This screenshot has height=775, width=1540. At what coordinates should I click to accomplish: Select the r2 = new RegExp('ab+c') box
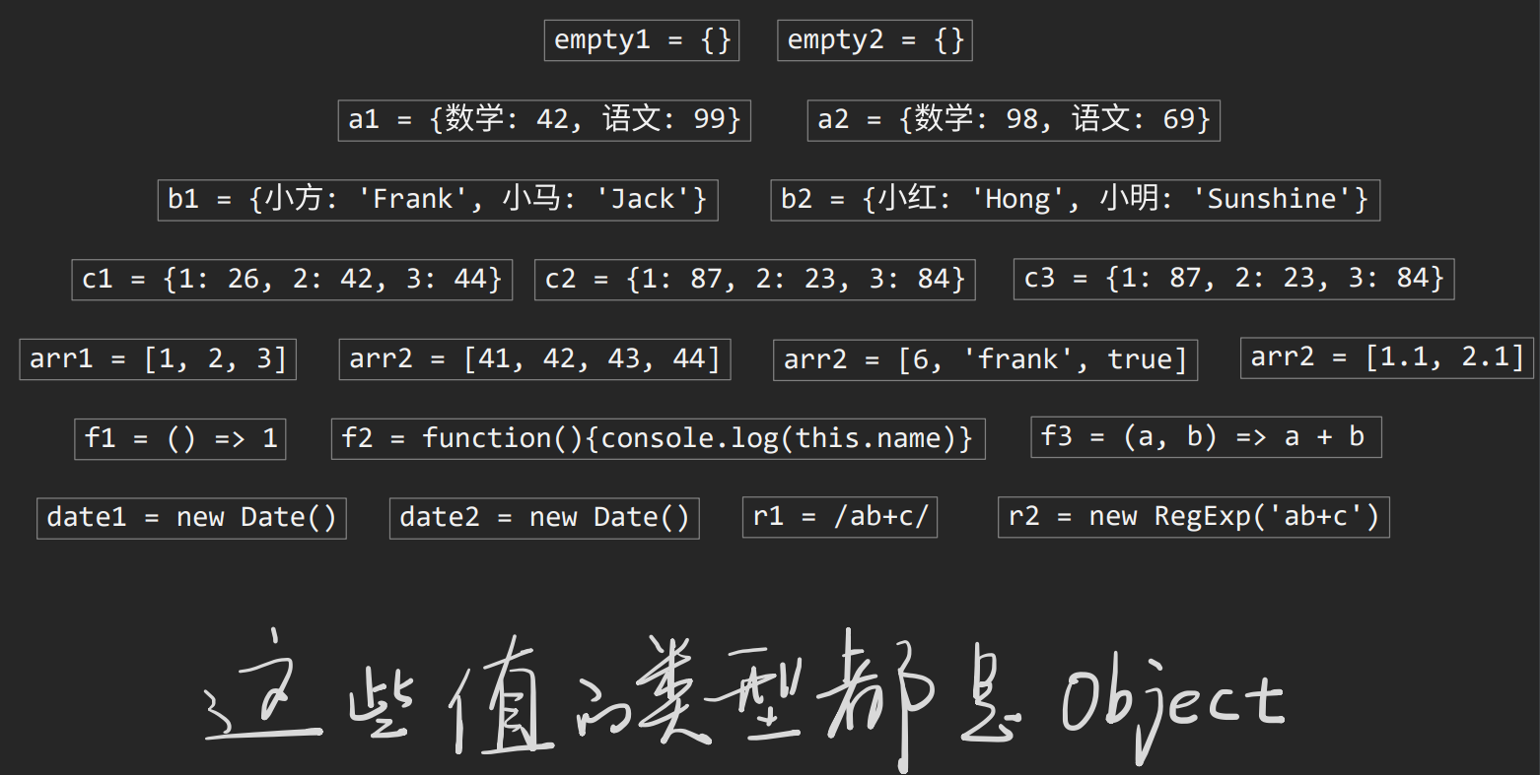tap(1194, 517)
